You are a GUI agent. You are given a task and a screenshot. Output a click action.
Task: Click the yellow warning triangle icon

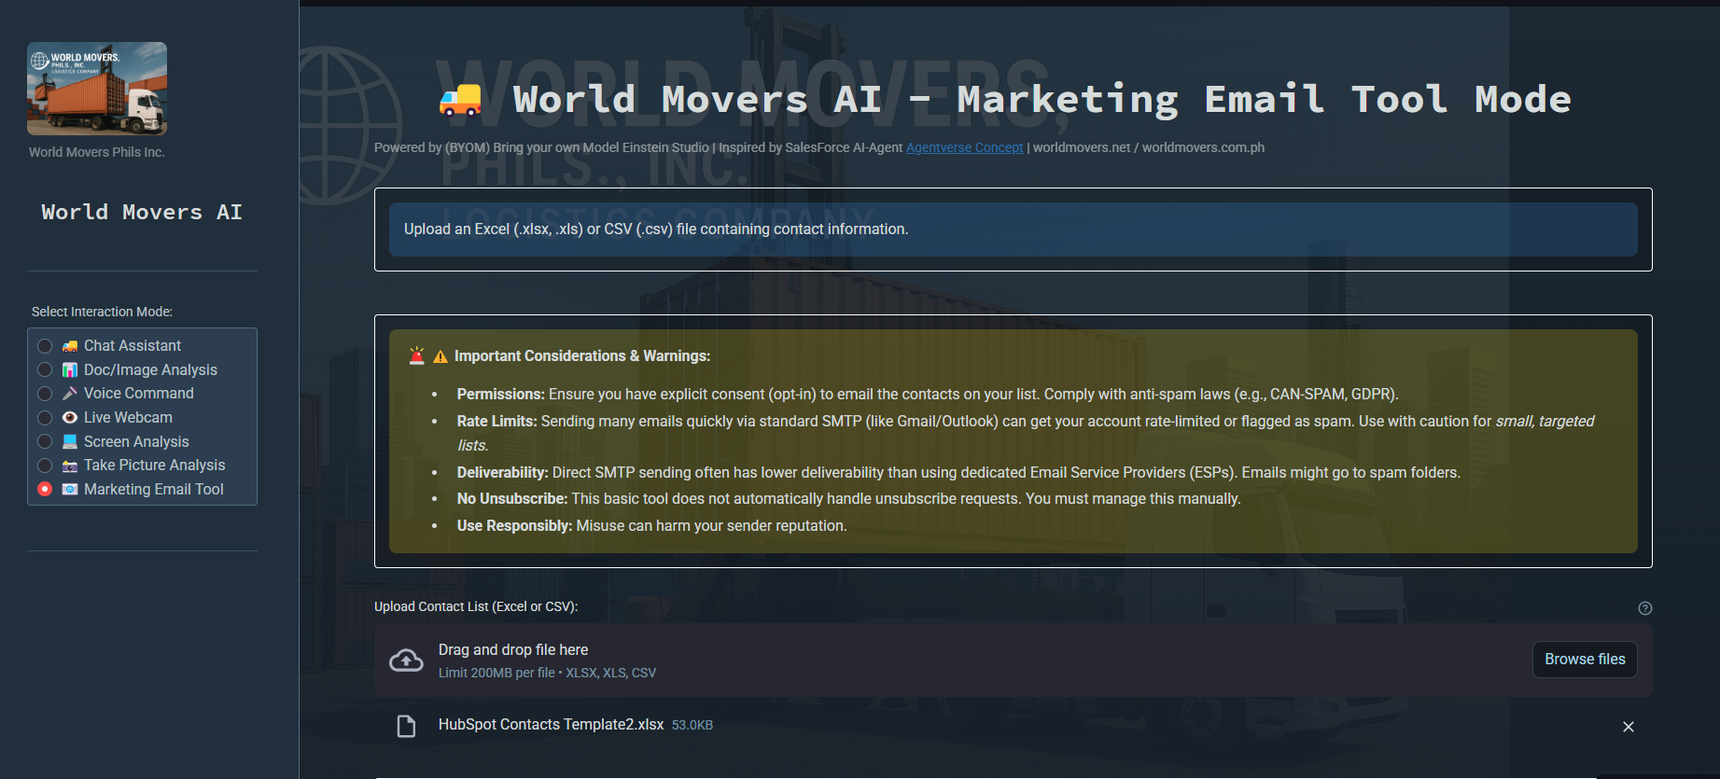440,356
